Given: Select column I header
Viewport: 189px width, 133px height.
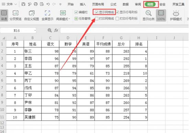Looking at the screenshot, I should (156, 38).
